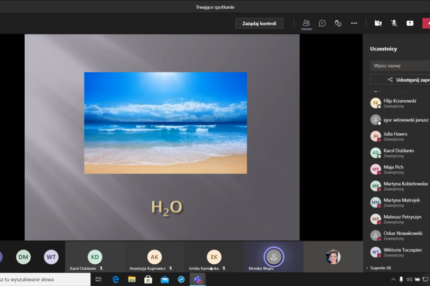Viewport: 430px width, 286px height.
Task: Click the battery tray icon
Action: pos(417,280)
